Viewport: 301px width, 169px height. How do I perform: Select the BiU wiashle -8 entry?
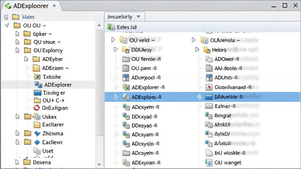click(225, 153)
